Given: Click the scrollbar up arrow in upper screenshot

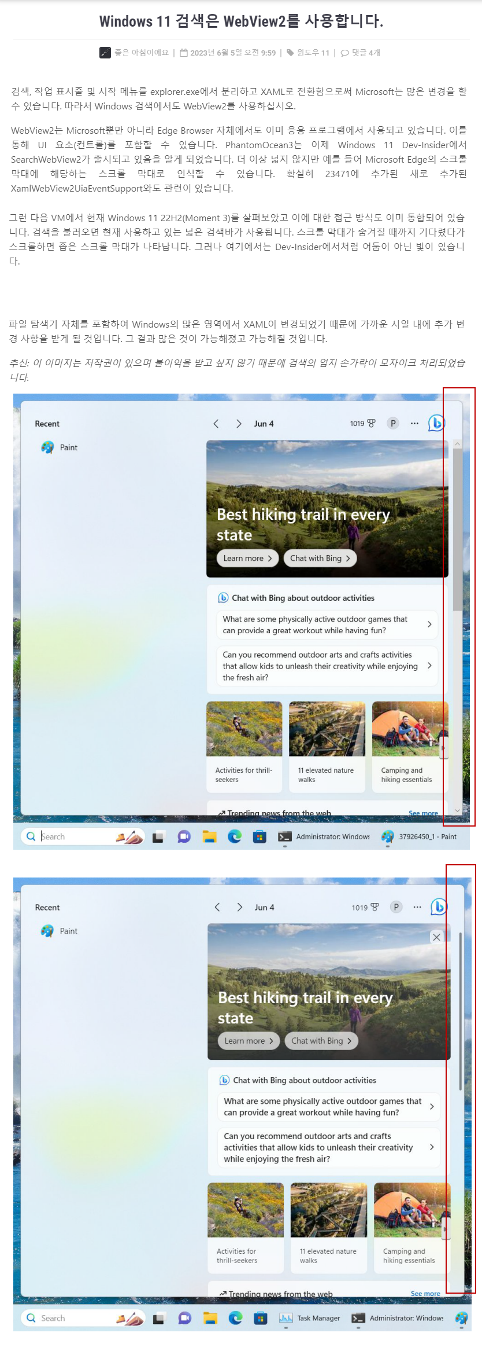Looking at the screenshot, I should pyautogui.click(x=457, y=444).
